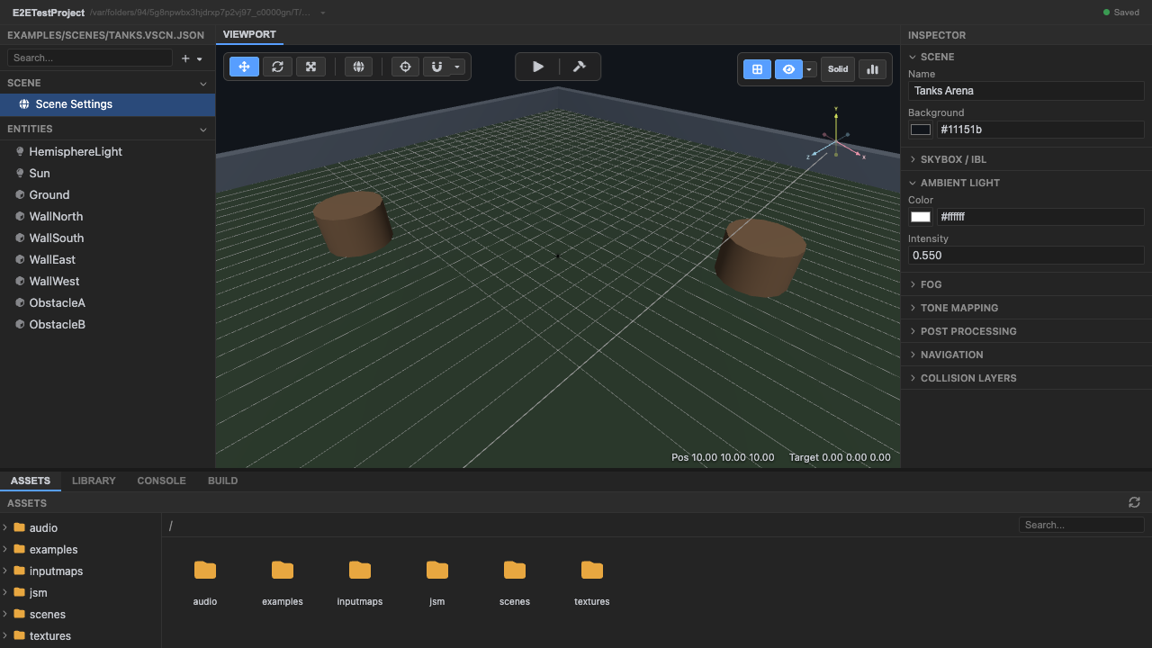Open the visibility options dropdown arrow
Viewport: 1152px width, 648px height.
click(x=809, y=69)
